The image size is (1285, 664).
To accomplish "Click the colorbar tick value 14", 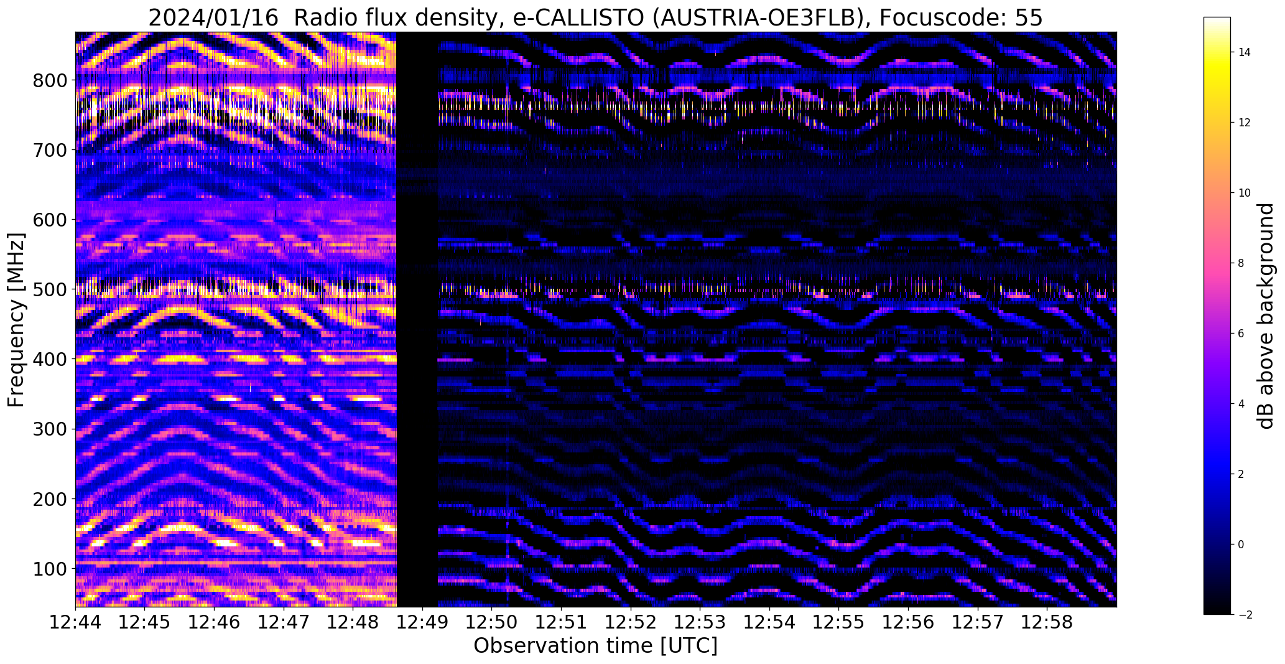I will pyautogui.click(x=1244, y=52).
